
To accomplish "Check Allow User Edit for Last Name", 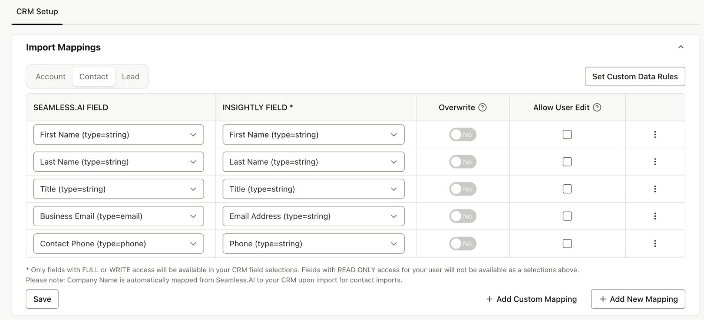I will (x=567, y=162).
